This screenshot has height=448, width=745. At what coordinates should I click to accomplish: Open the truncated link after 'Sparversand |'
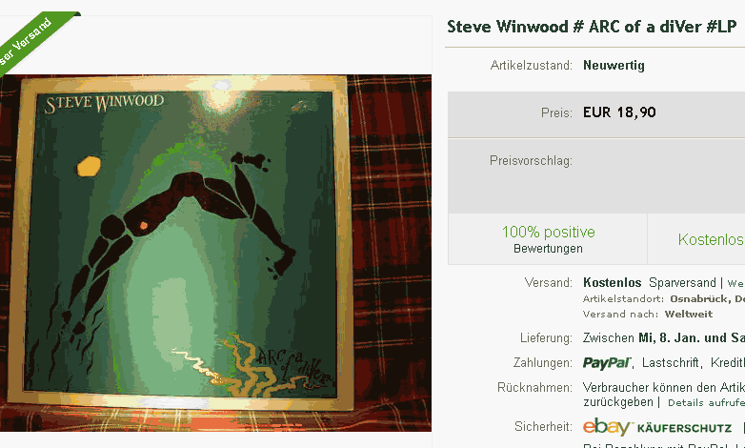click(x=735, y=283)
